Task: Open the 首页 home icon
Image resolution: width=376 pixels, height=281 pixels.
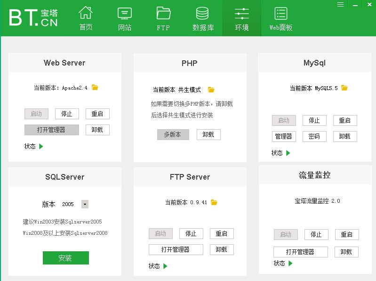Action: 86,13
